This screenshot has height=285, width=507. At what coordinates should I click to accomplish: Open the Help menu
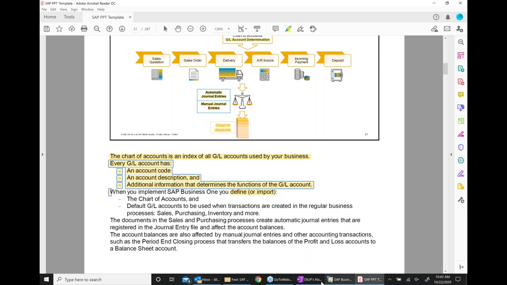[x=101, y=9]
